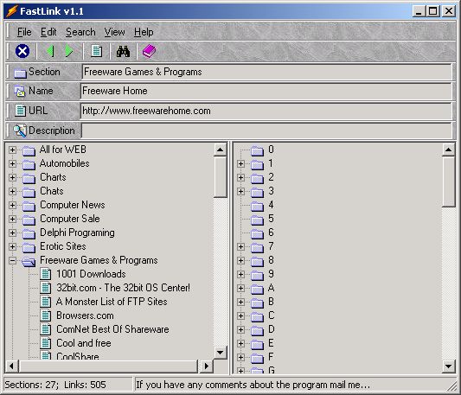
Task: Click the document page toolbar icon
Action: 96,51
